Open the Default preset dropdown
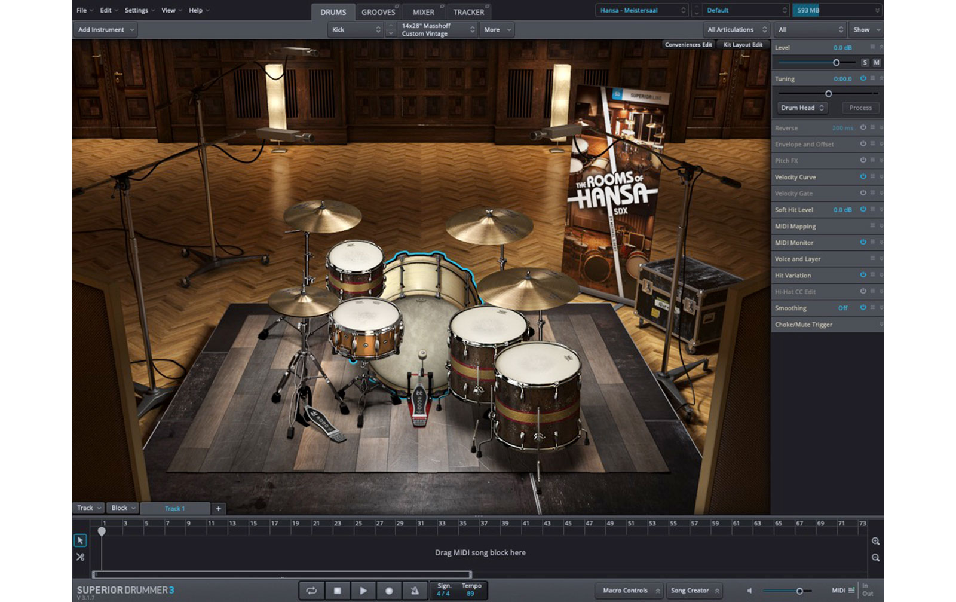 point(746,10)
